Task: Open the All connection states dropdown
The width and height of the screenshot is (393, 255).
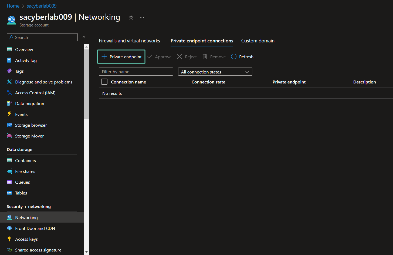Action: click(x=215, y=72)
